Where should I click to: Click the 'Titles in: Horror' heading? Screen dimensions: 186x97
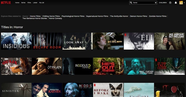tap(12, 27)
